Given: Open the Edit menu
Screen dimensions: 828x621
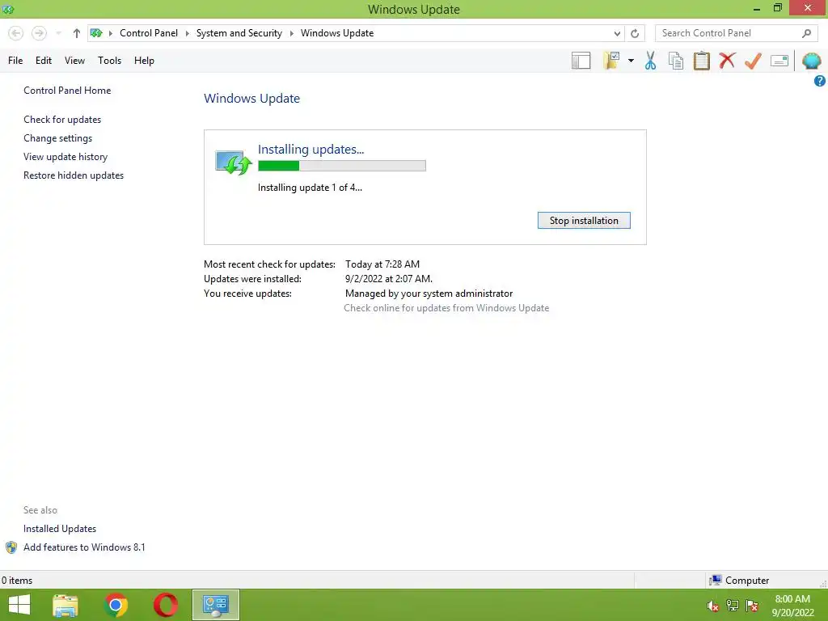Looking at the screenshot, I should click(44, 61).
